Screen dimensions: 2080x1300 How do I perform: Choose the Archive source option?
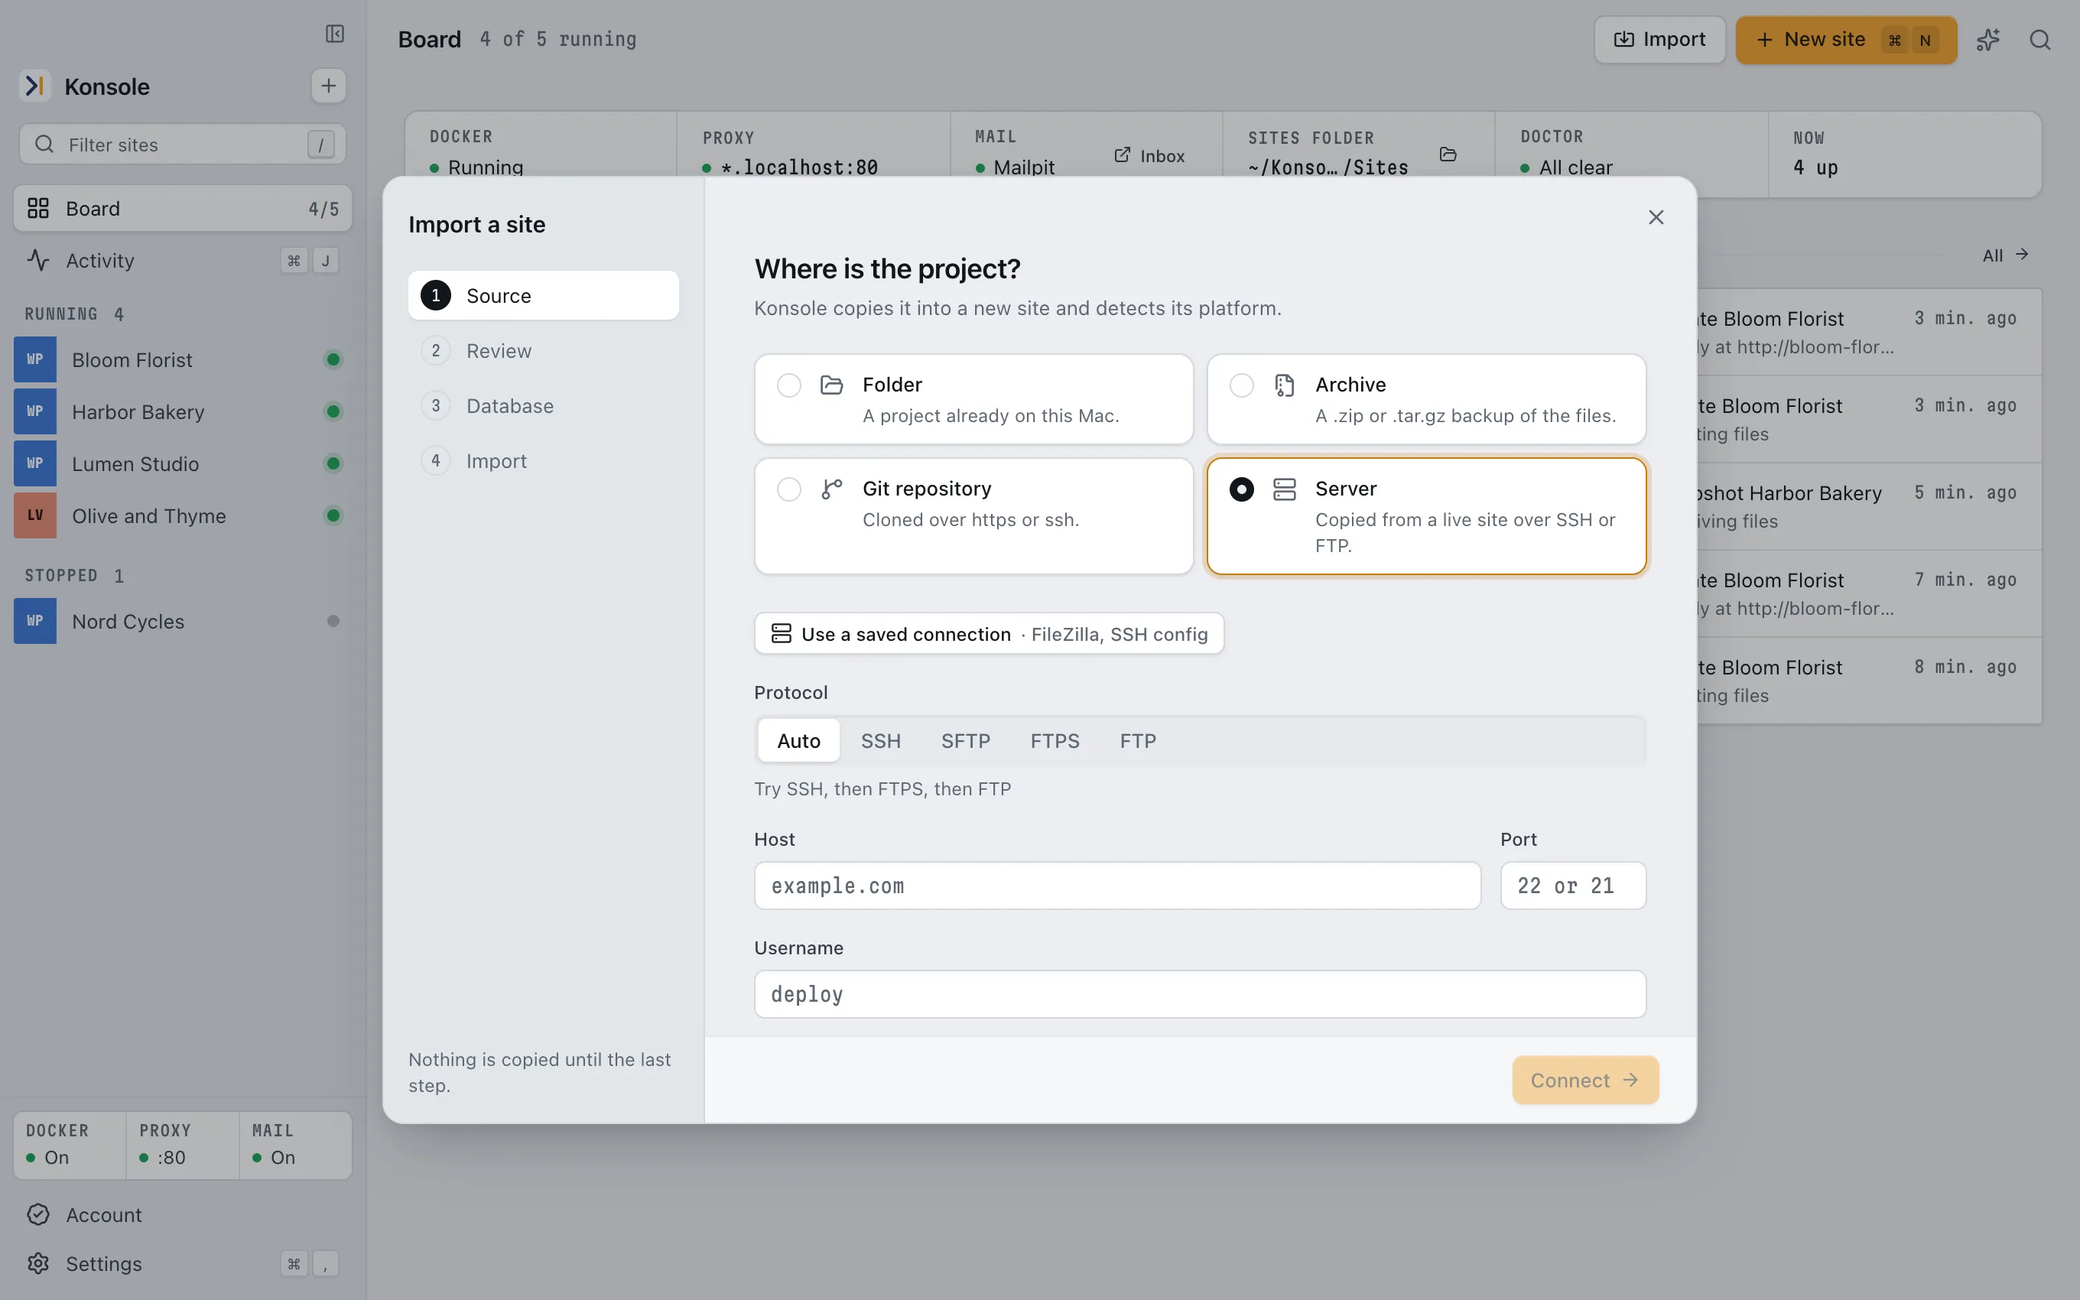(x=1427, y=400)
